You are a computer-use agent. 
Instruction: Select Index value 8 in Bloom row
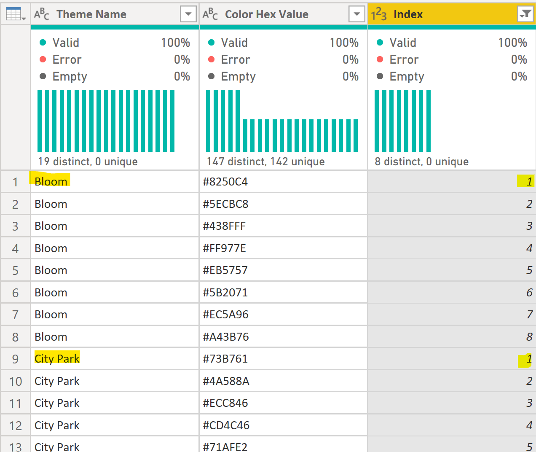(x=452, y=337)
